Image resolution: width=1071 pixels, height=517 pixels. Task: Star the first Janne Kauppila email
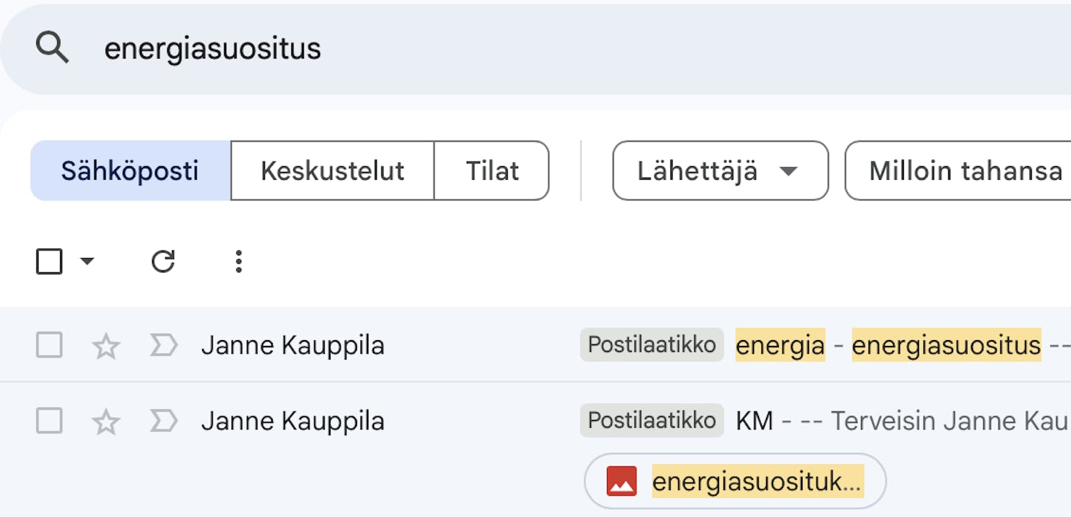click(106, 346)
